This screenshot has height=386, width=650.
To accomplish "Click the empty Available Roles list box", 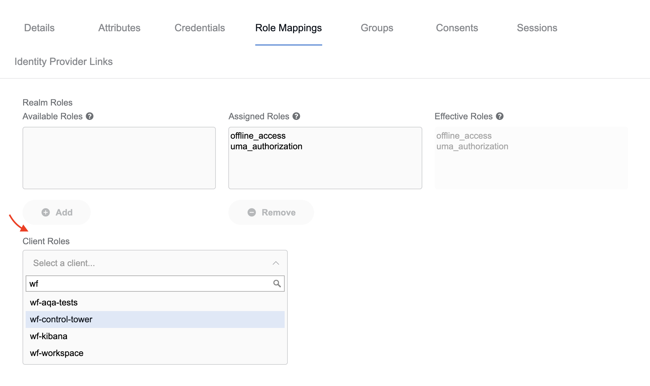I will [119, 158].
